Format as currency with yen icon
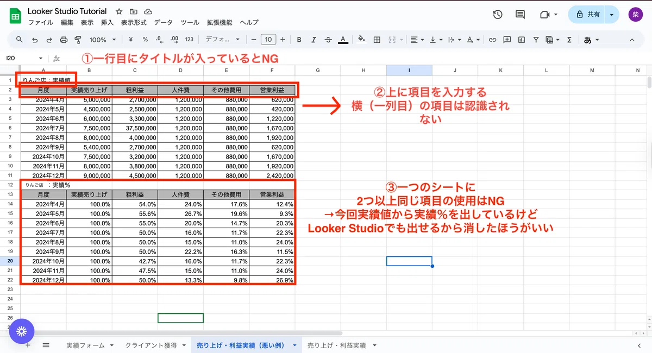This screenshot has height=353, width=652. (x=131, y=40)
